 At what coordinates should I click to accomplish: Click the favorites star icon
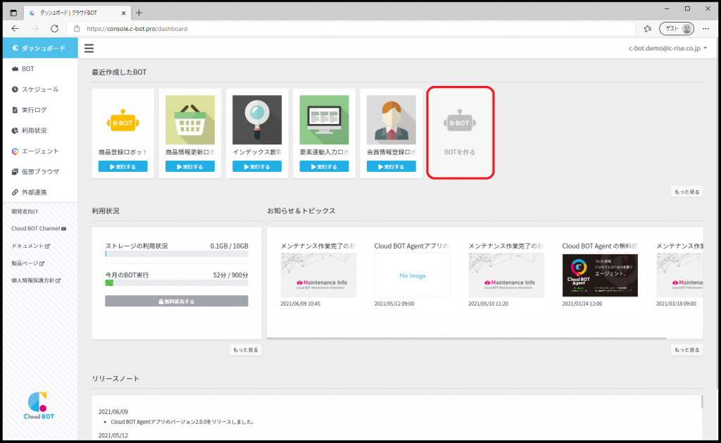tap(648, 28)
